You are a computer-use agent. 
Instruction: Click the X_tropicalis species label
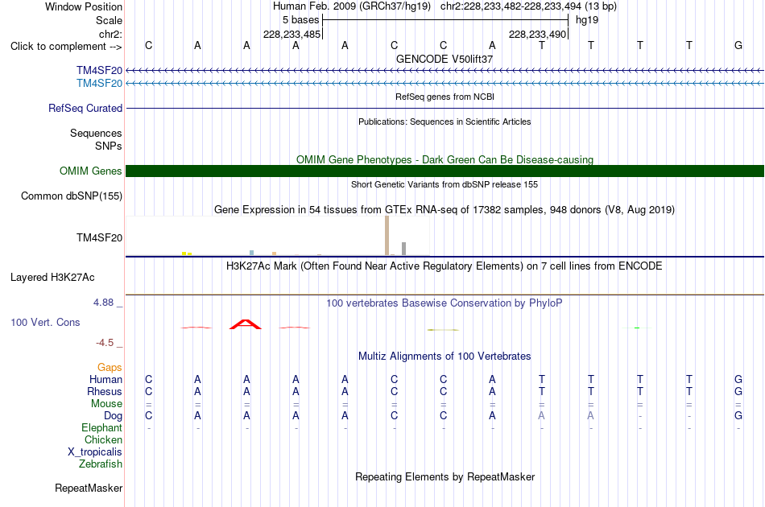tap(95, 452)
